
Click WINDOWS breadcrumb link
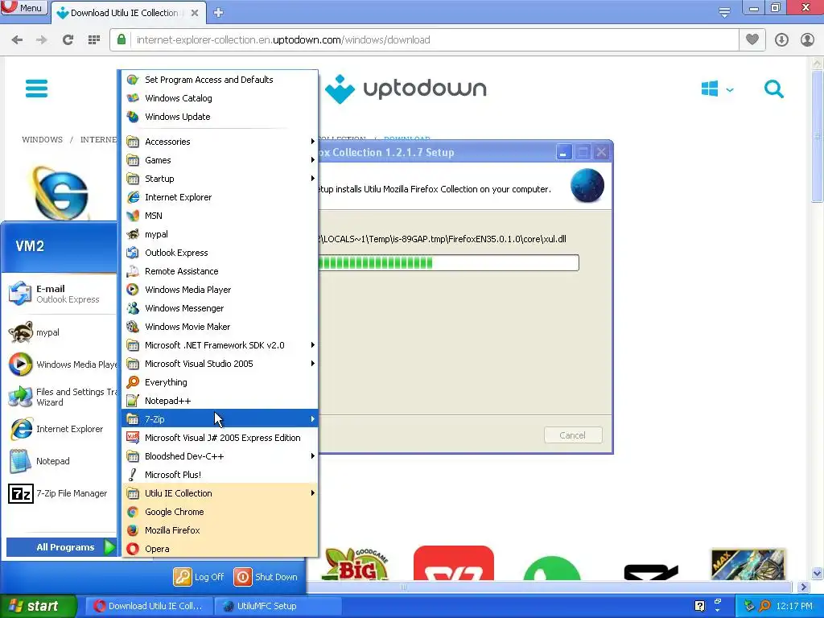coord(42,140)
